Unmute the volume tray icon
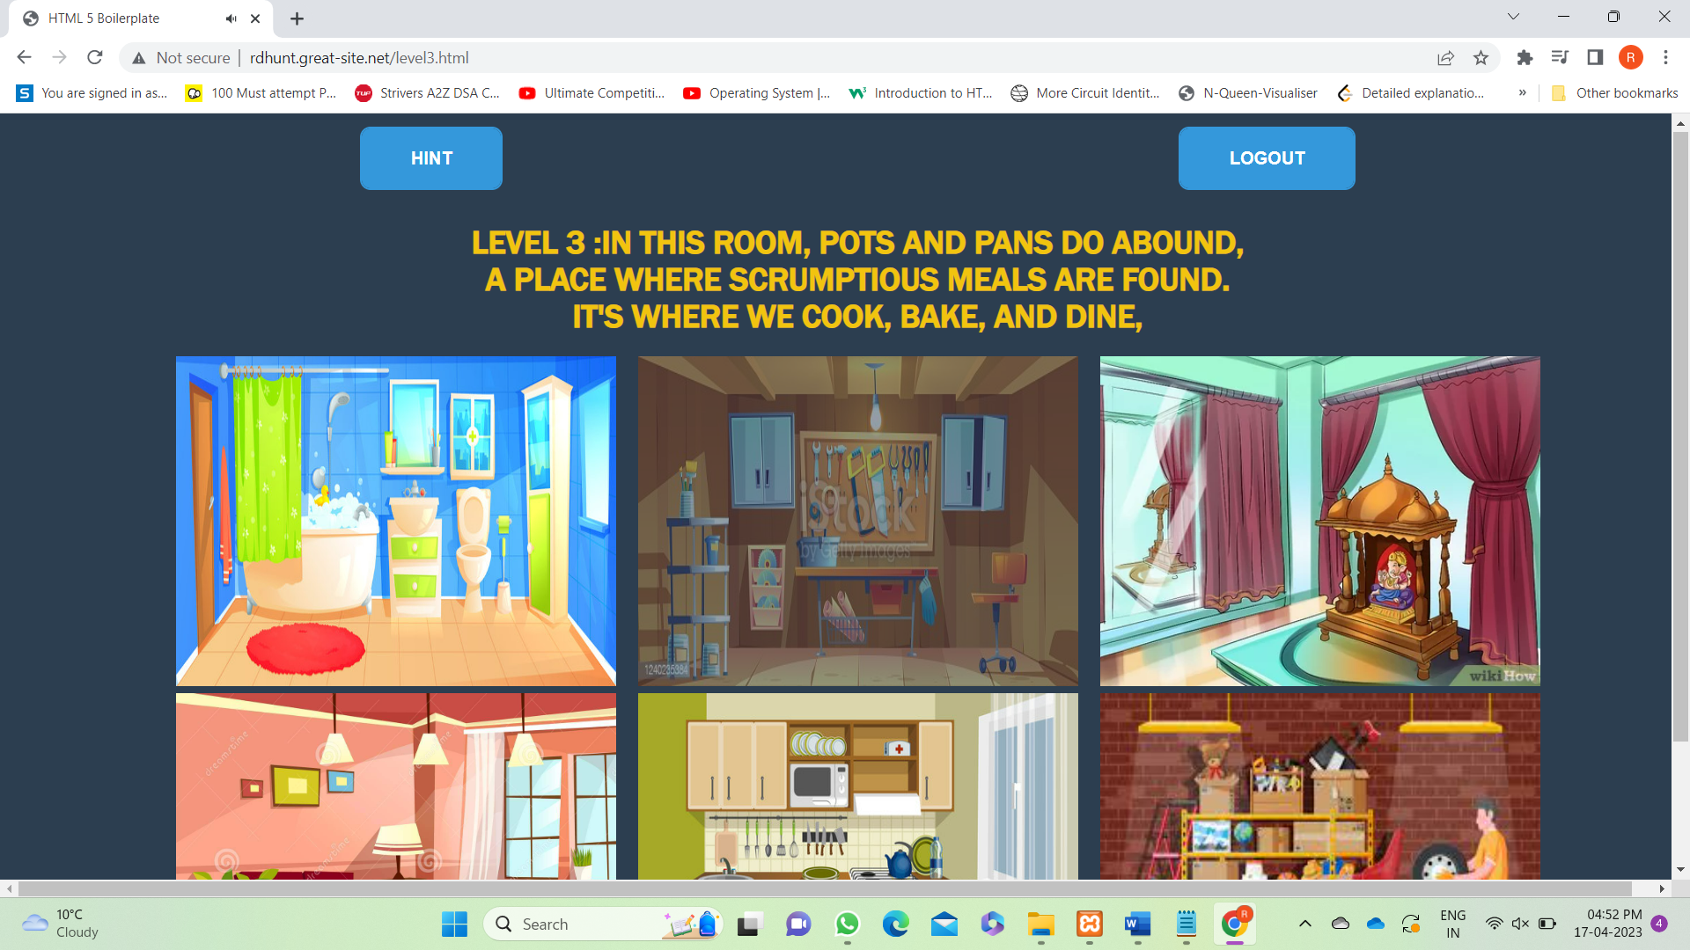 (1520, 924)
